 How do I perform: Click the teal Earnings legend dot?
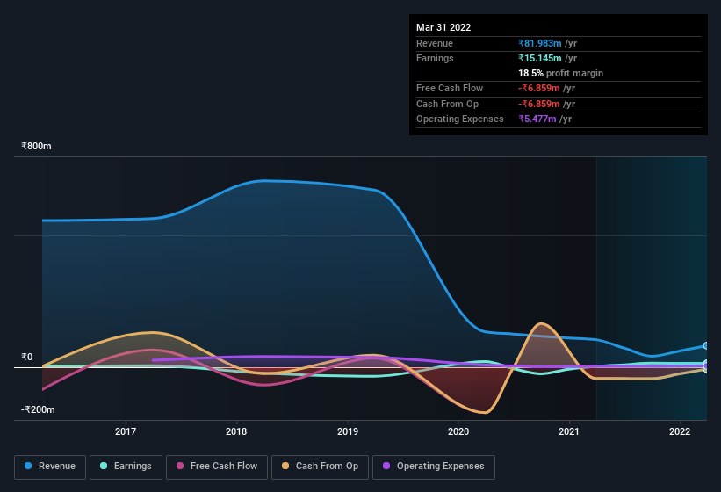pos(104,466)
